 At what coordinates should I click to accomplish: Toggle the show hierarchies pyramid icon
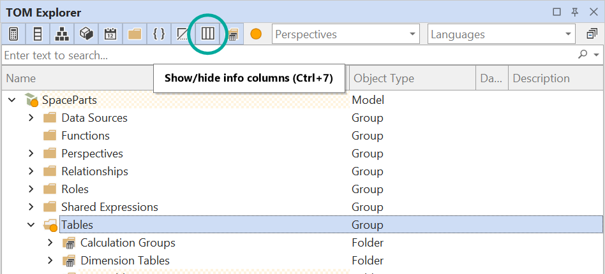pyautogui.click(x=62, y=34)
